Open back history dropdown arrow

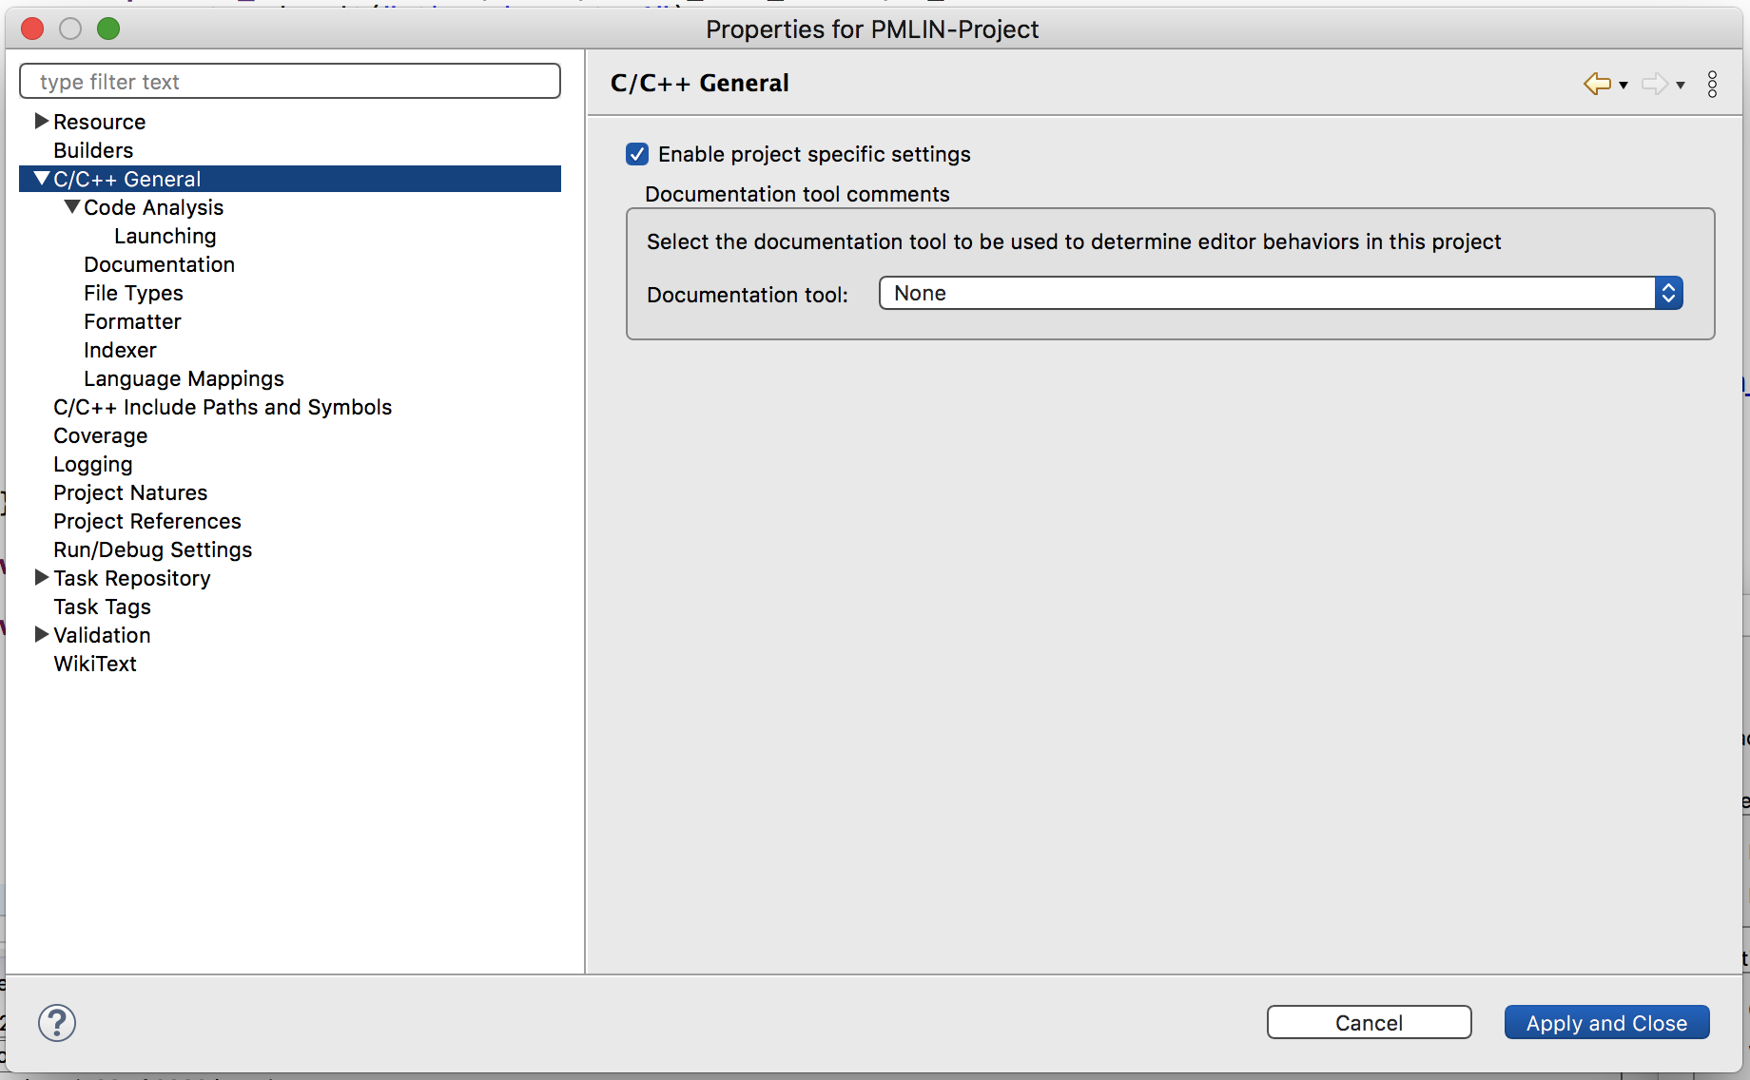[1624, 86]
